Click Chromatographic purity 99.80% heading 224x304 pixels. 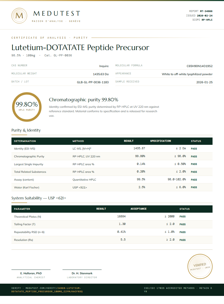click(x=83, y=100)
